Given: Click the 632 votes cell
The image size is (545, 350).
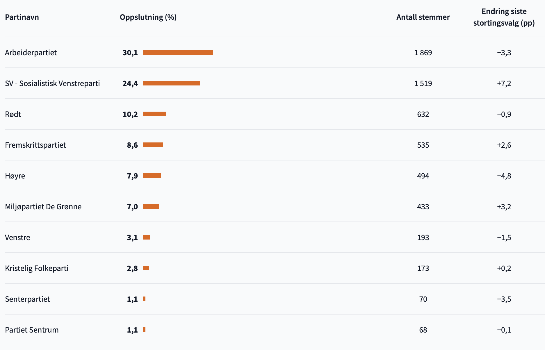Looking at the screenshot, I should (x=423, y=114).
